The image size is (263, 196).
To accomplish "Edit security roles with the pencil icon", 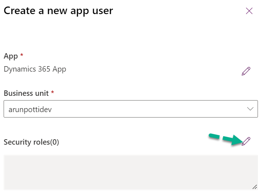I will point(246,141).
